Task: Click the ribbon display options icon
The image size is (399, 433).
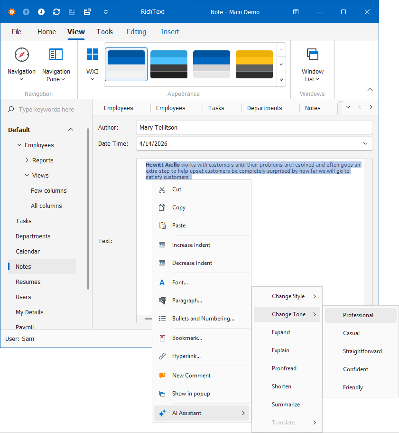Action: click(x=296, y=12)
